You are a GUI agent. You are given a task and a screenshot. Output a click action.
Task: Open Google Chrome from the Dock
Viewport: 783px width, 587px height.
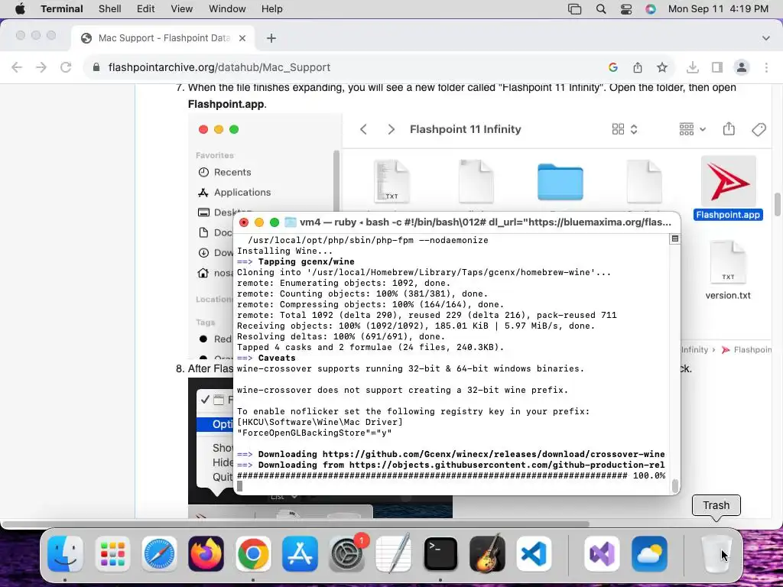[253, 553]
